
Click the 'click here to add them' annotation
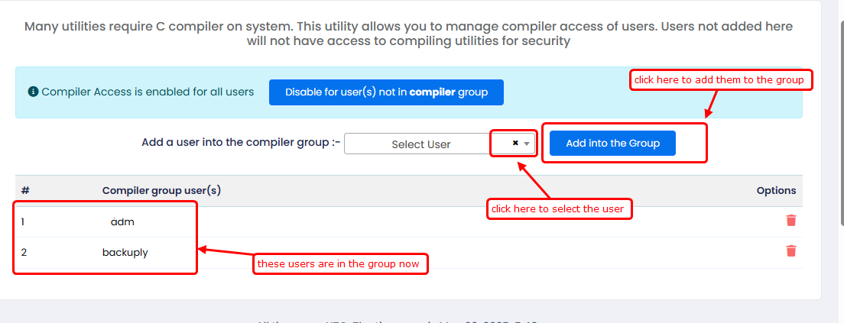pos(719,80)
